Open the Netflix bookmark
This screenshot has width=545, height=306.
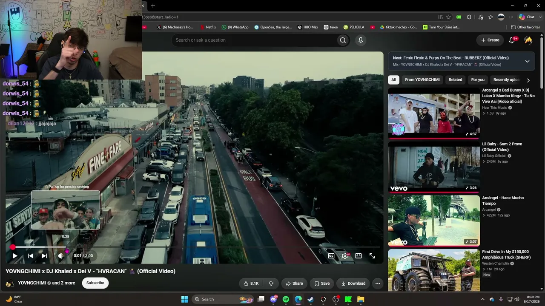(208, 27)
